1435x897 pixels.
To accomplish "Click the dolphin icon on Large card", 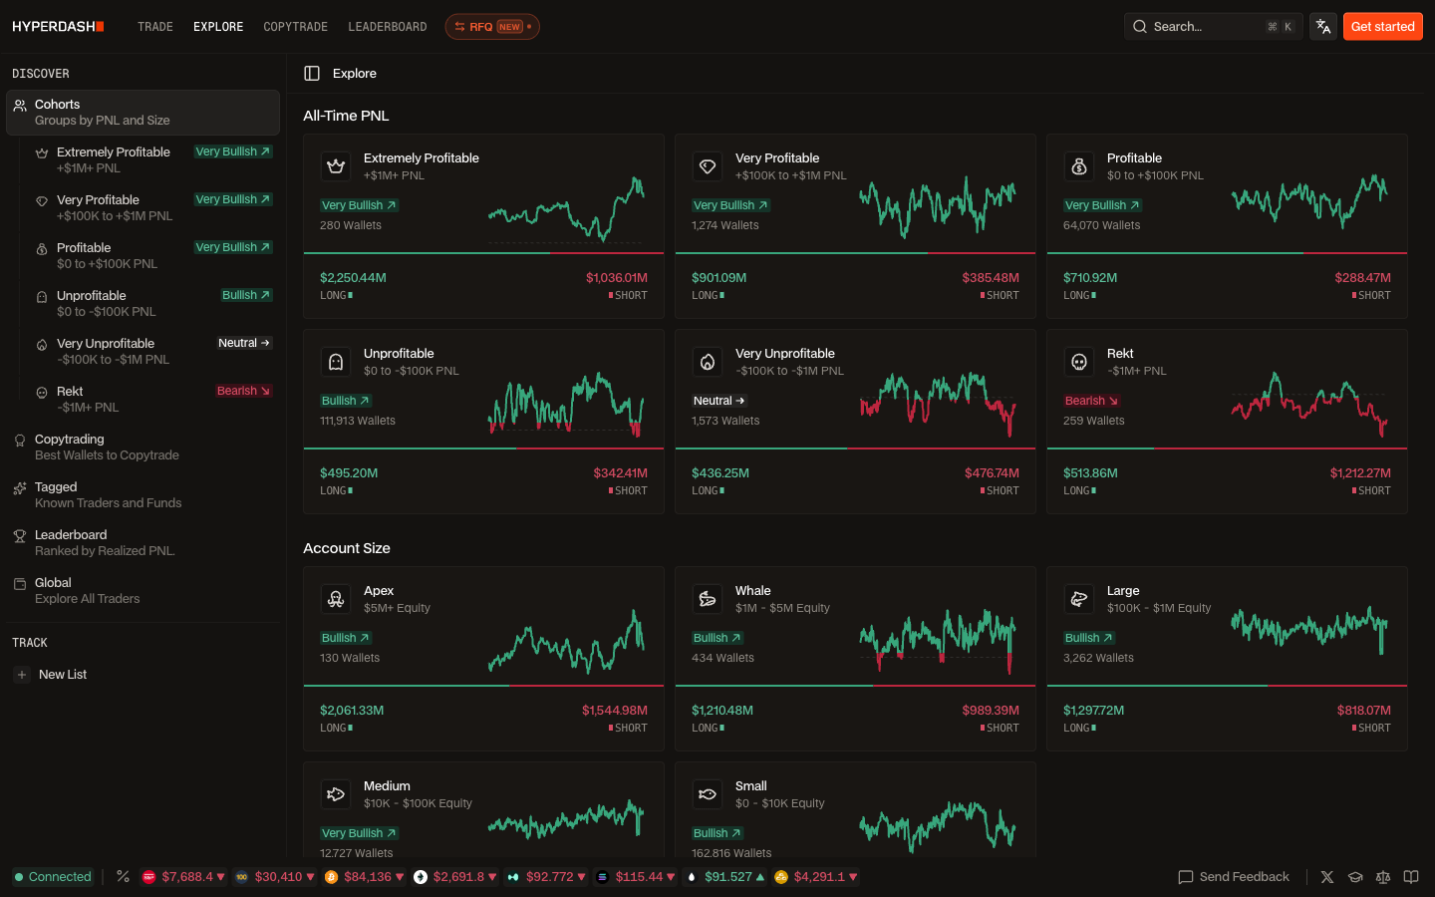I will tap(1079, 600).
